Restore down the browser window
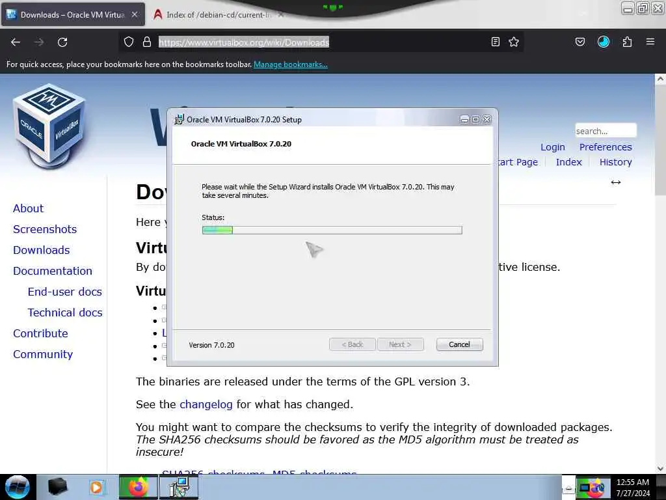This screenshot has width=666, height=500. click(x=643, y=8)
